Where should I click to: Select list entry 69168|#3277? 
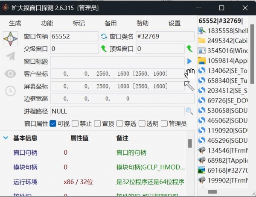pyautogui.click(x=223, y=171)
